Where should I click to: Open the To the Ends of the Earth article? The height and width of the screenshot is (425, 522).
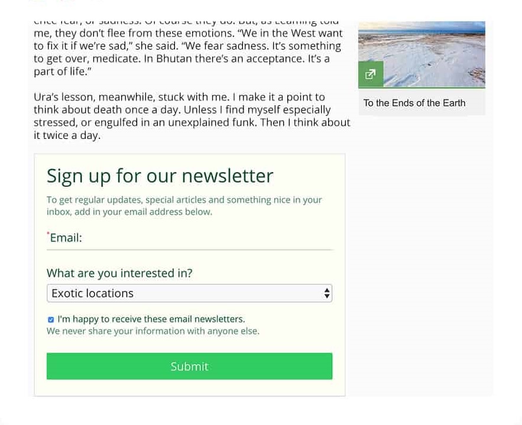tap(414, 103)
